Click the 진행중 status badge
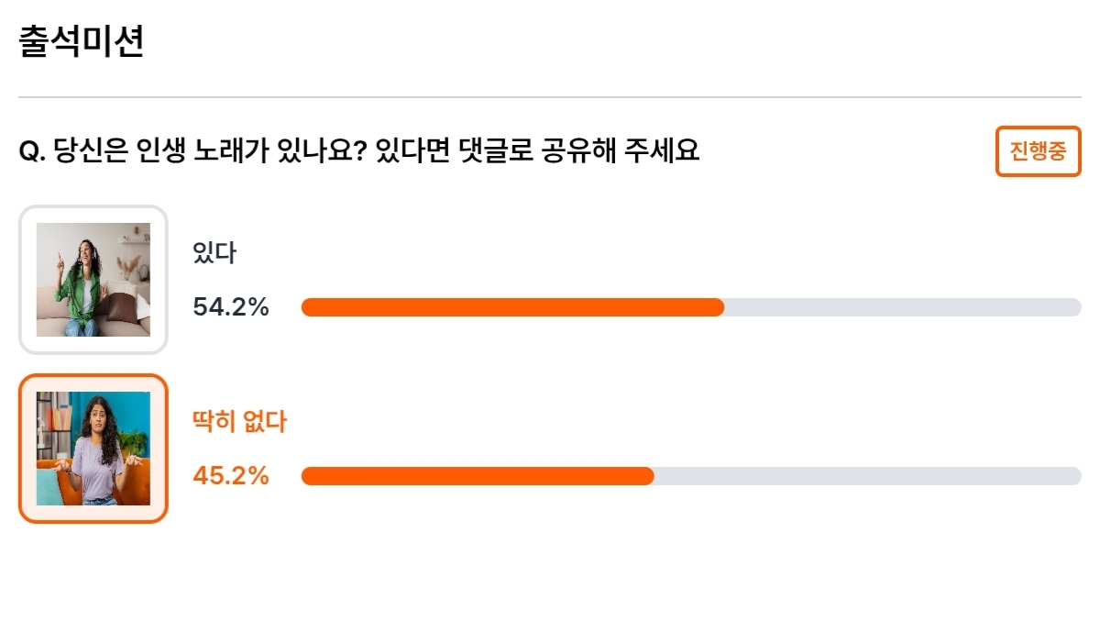The width and height of the screenshot is (1100, 632). tap(1039, 151)
